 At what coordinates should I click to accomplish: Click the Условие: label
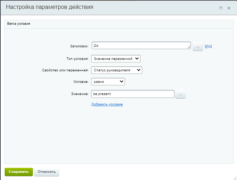[81, 82]
